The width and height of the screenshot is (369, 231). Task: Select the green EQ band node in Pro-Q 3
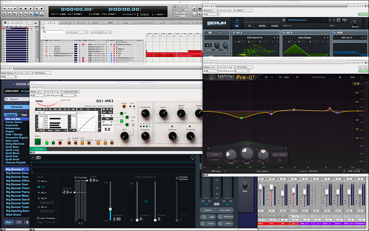(x=241, y=118)
